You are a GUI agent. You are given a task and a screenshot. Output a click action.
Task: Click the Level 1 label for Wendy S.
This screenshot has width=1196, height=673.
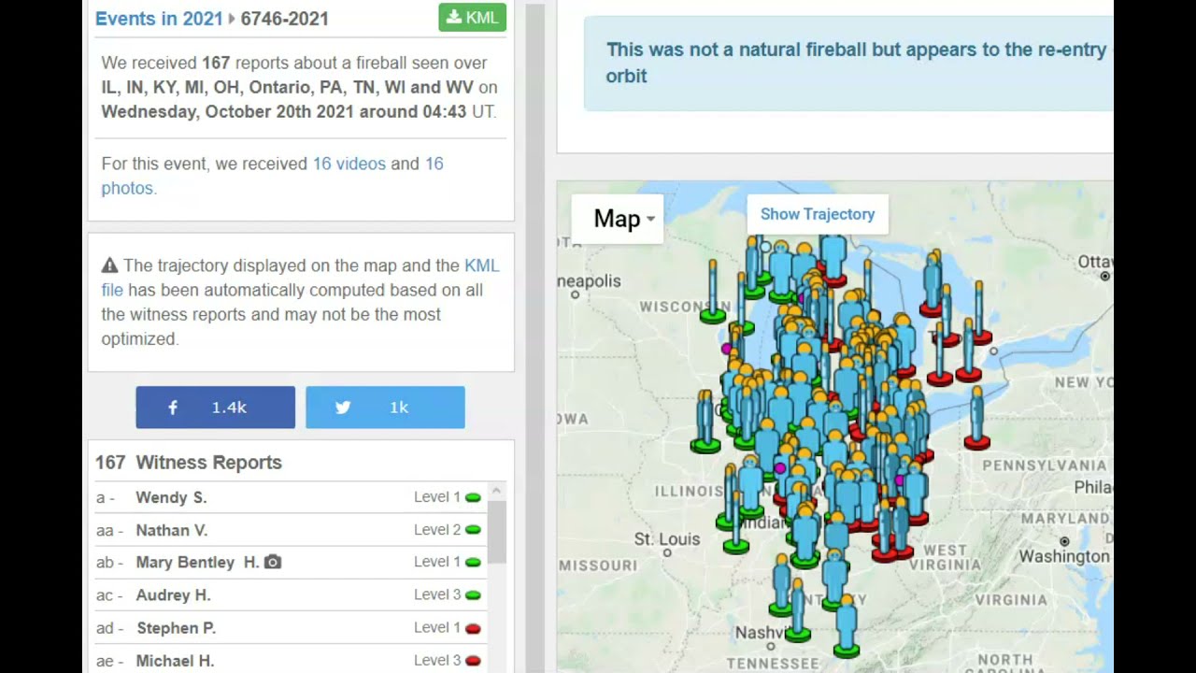(437, 497)
